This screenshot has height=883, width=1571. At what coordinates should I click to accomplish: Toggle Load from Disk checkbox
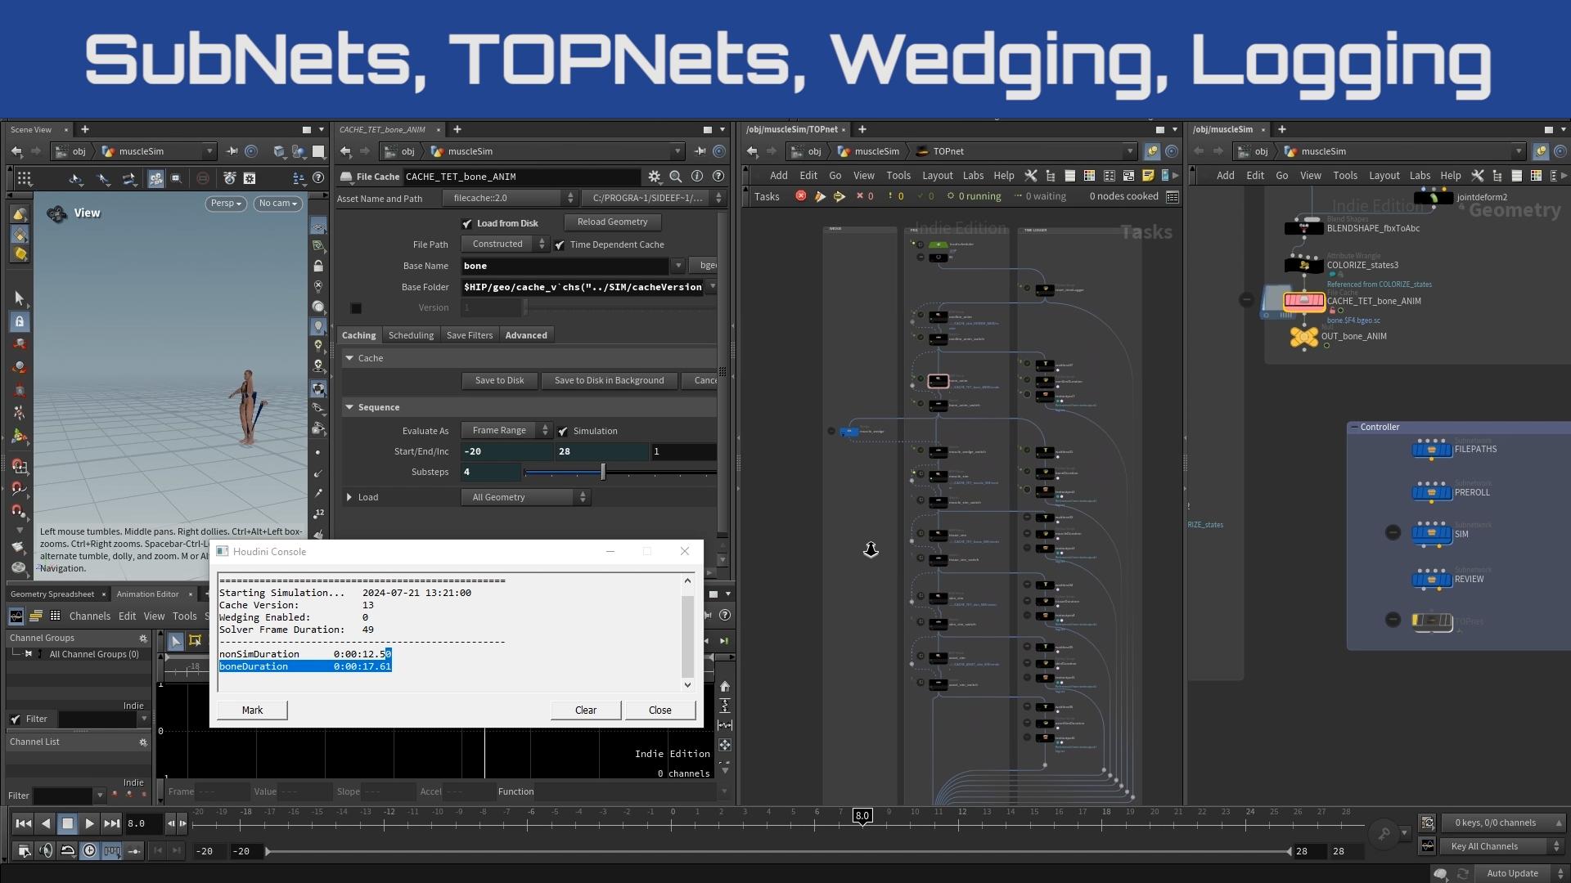467,223
